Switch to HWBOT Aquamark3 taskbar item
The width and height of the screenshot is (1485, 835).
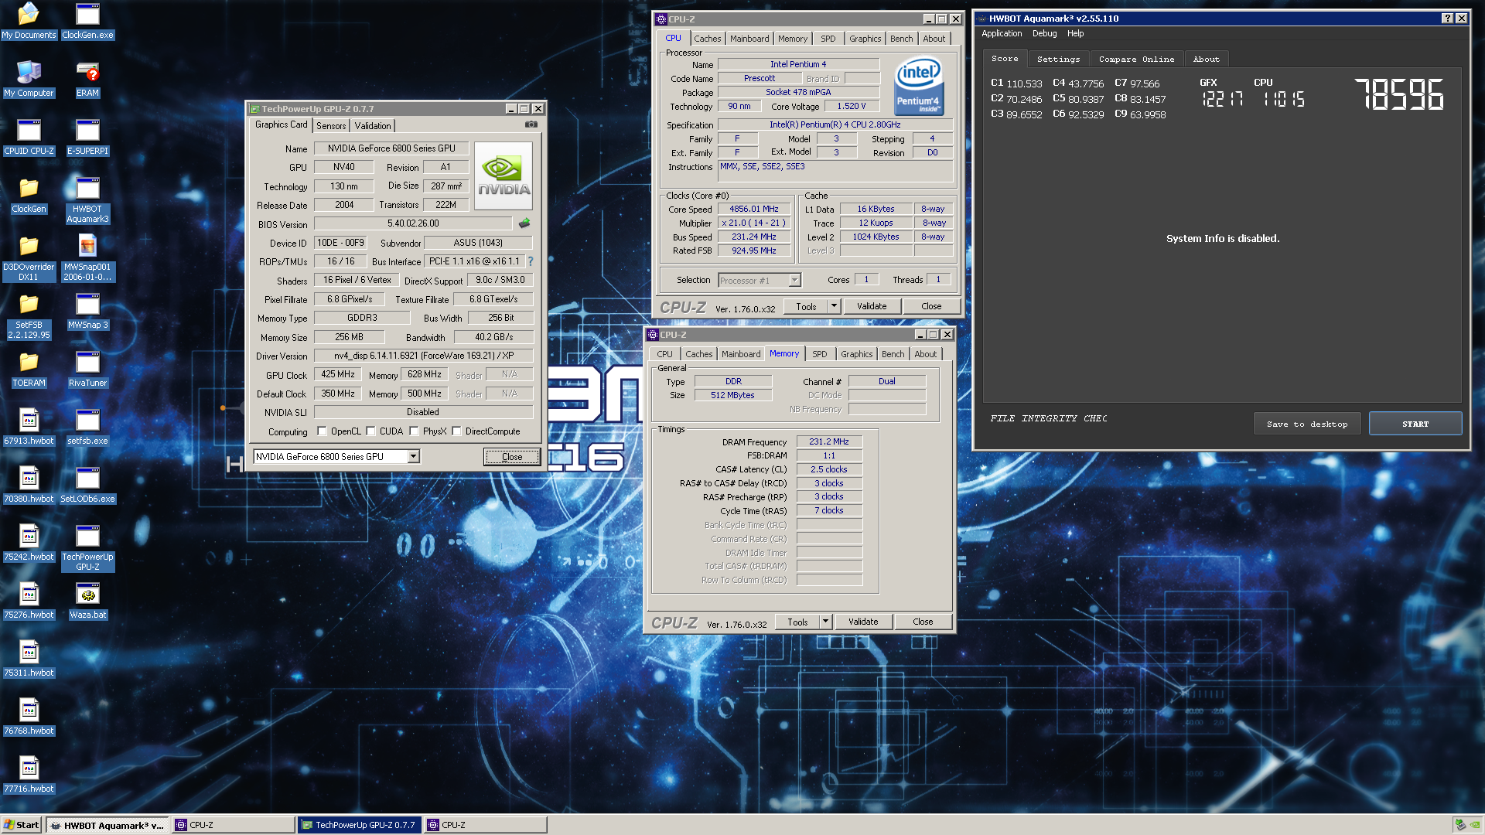(108, 825)
